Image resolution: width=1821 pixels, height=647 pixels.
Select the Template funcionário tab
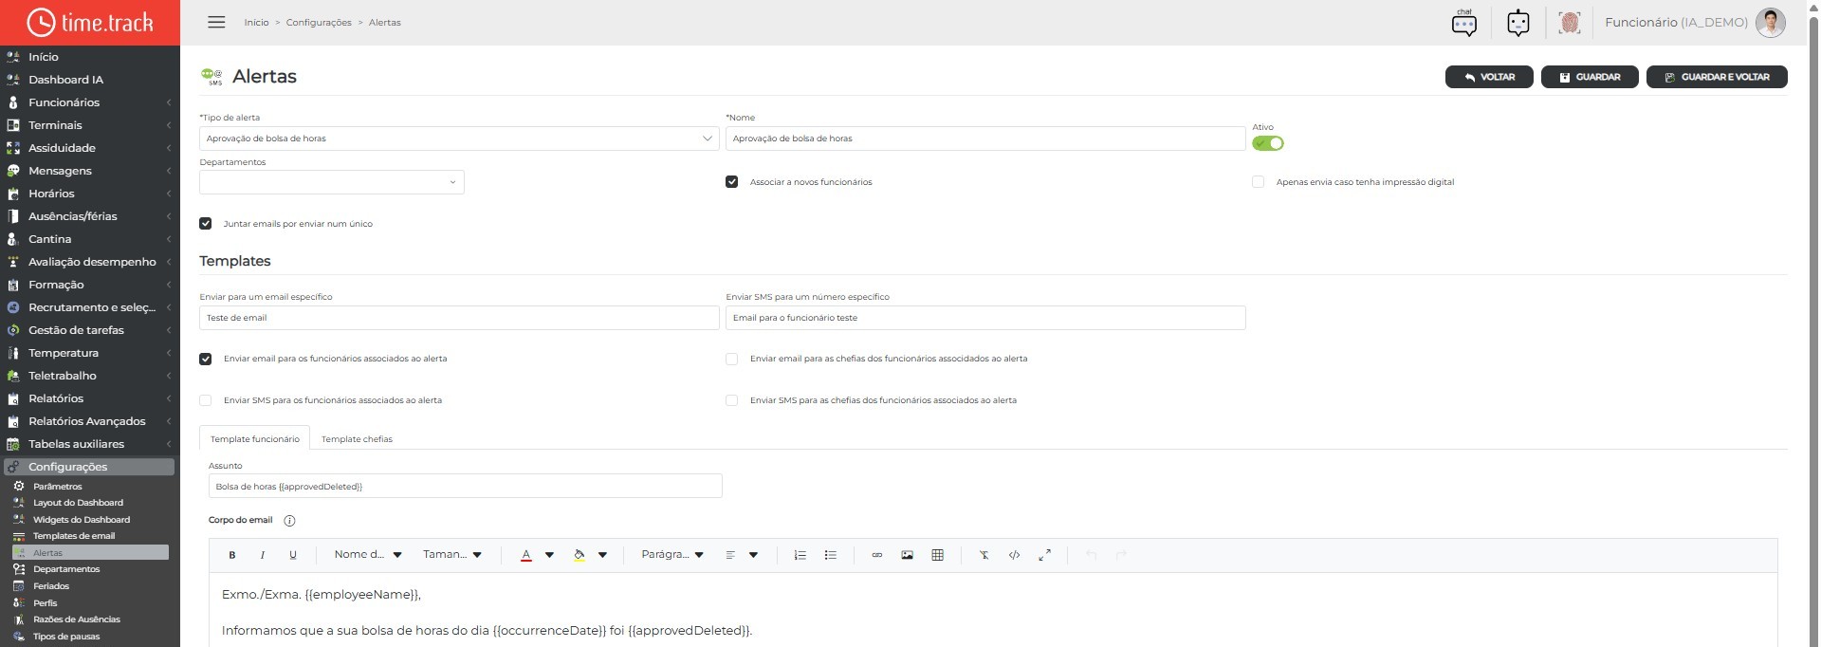[254, 439]
